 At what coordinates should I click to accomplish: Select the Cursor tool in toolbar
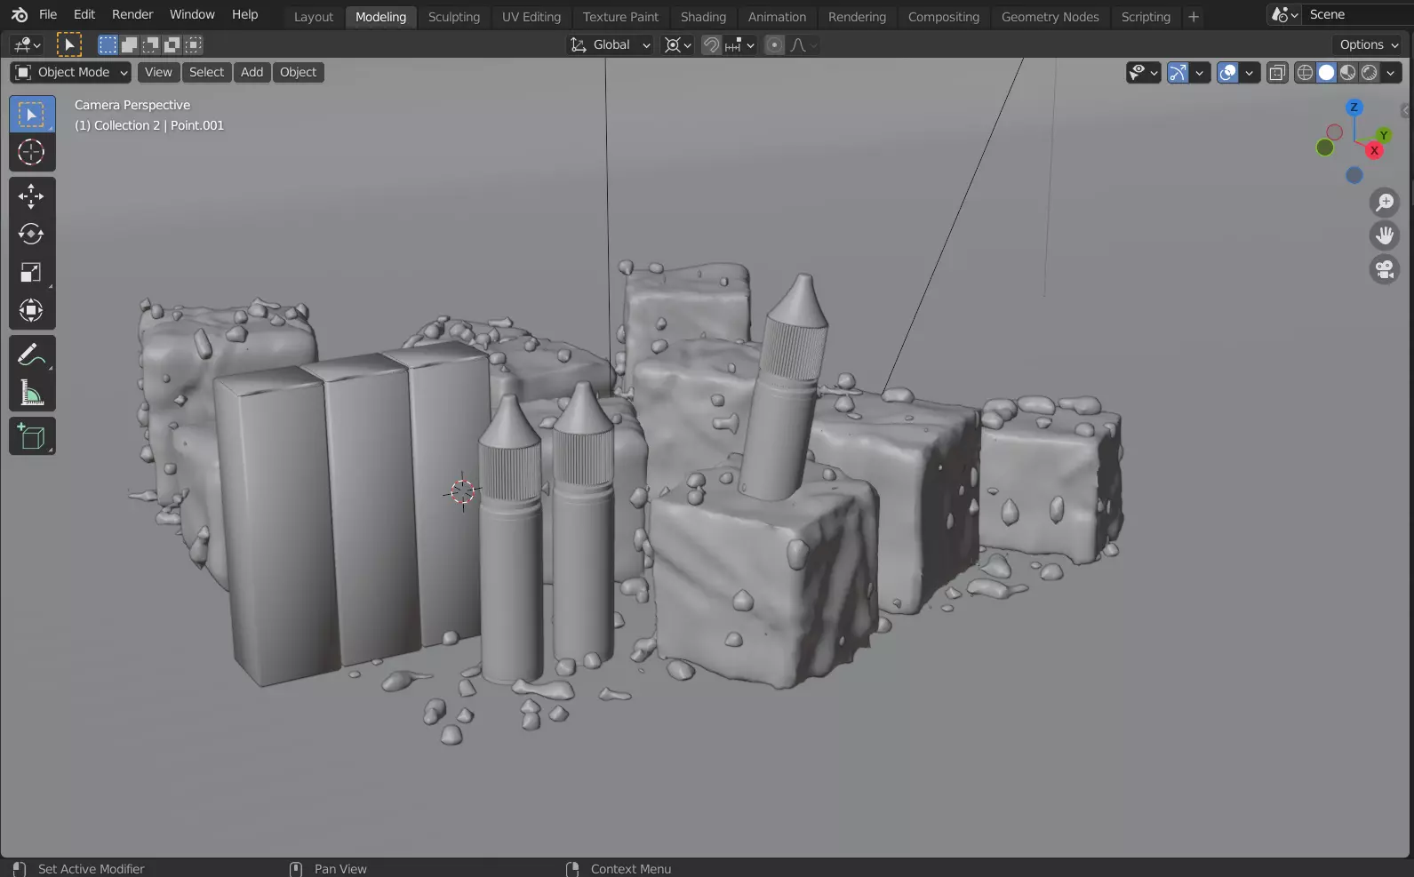[x=31, y=153]
